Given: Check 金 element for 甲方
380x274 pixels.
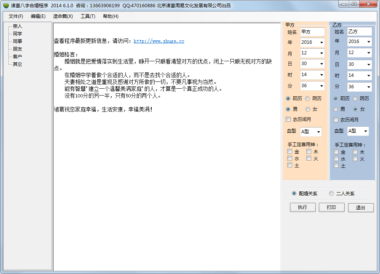Looking at the screenshot, I should (290, 151).
